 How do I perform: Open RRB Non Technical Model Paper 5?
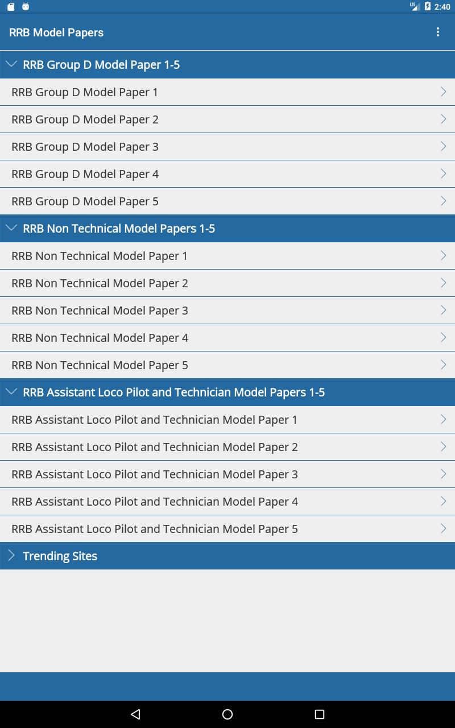[x=227, y=365]
